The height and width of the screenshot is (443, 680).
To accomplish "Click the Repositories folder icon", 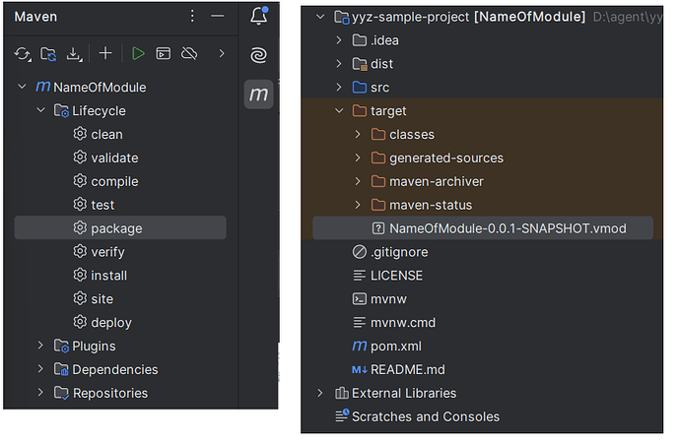I will pyautogui.click(x=61, y=393).
